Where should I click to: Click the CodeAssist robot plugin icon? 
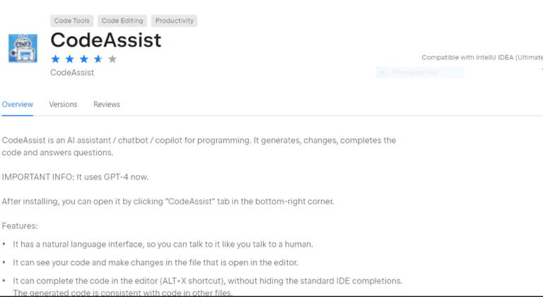click(x=23, y=48)
